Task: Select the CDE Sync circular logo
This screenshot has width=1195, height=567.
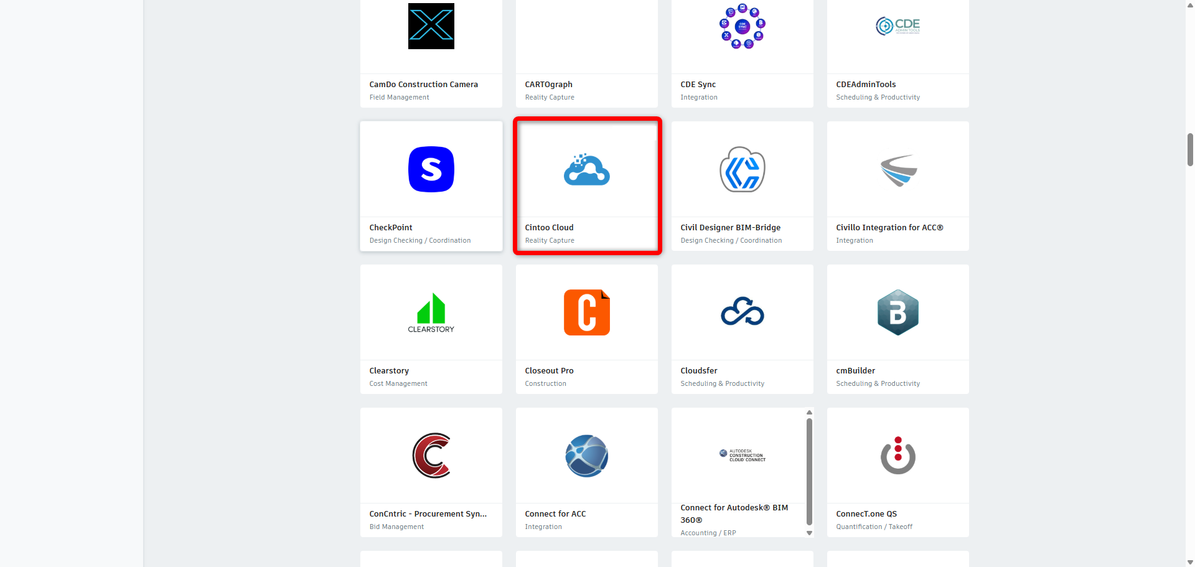Action: pos(743,26)
